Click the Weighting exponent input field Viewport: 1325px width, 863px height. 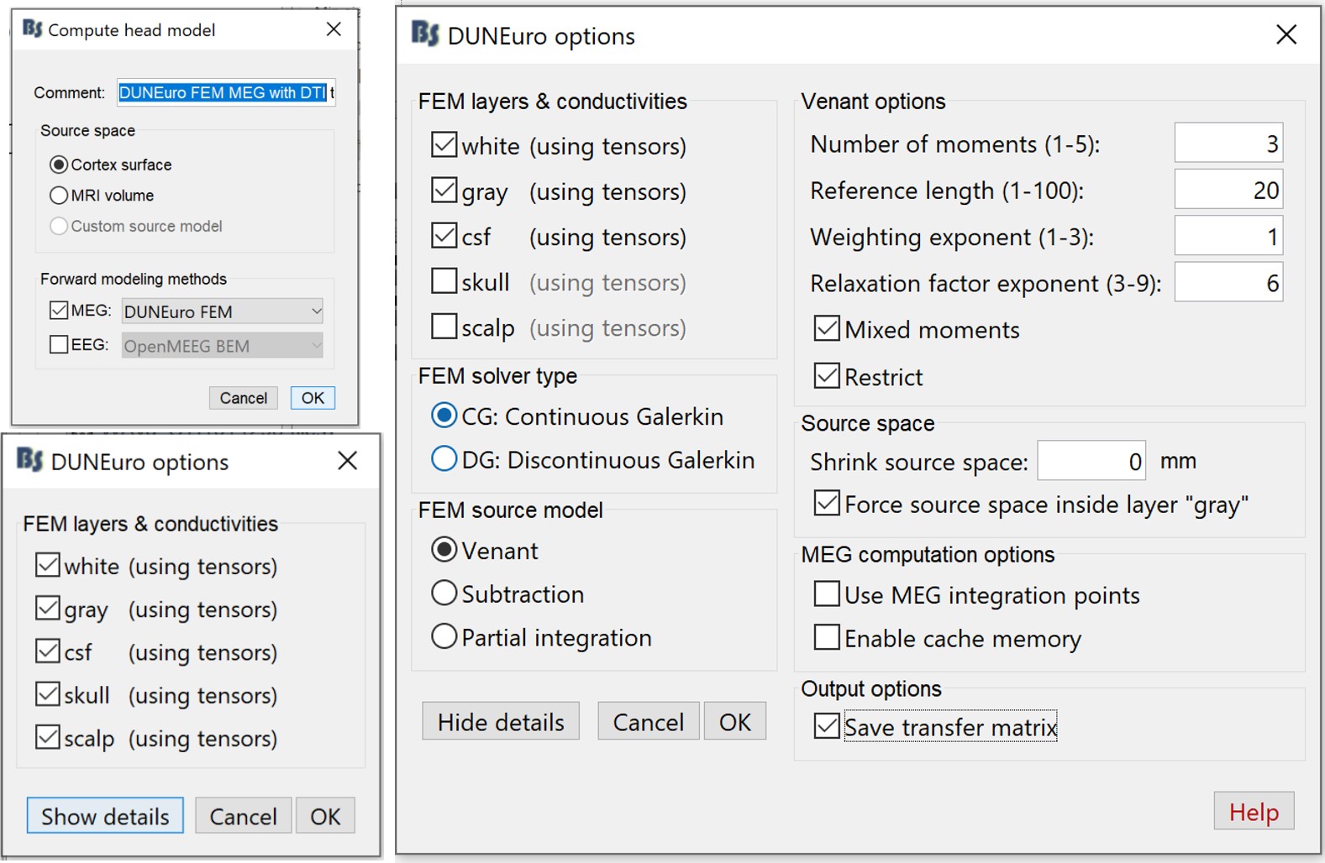point(1228,237)
